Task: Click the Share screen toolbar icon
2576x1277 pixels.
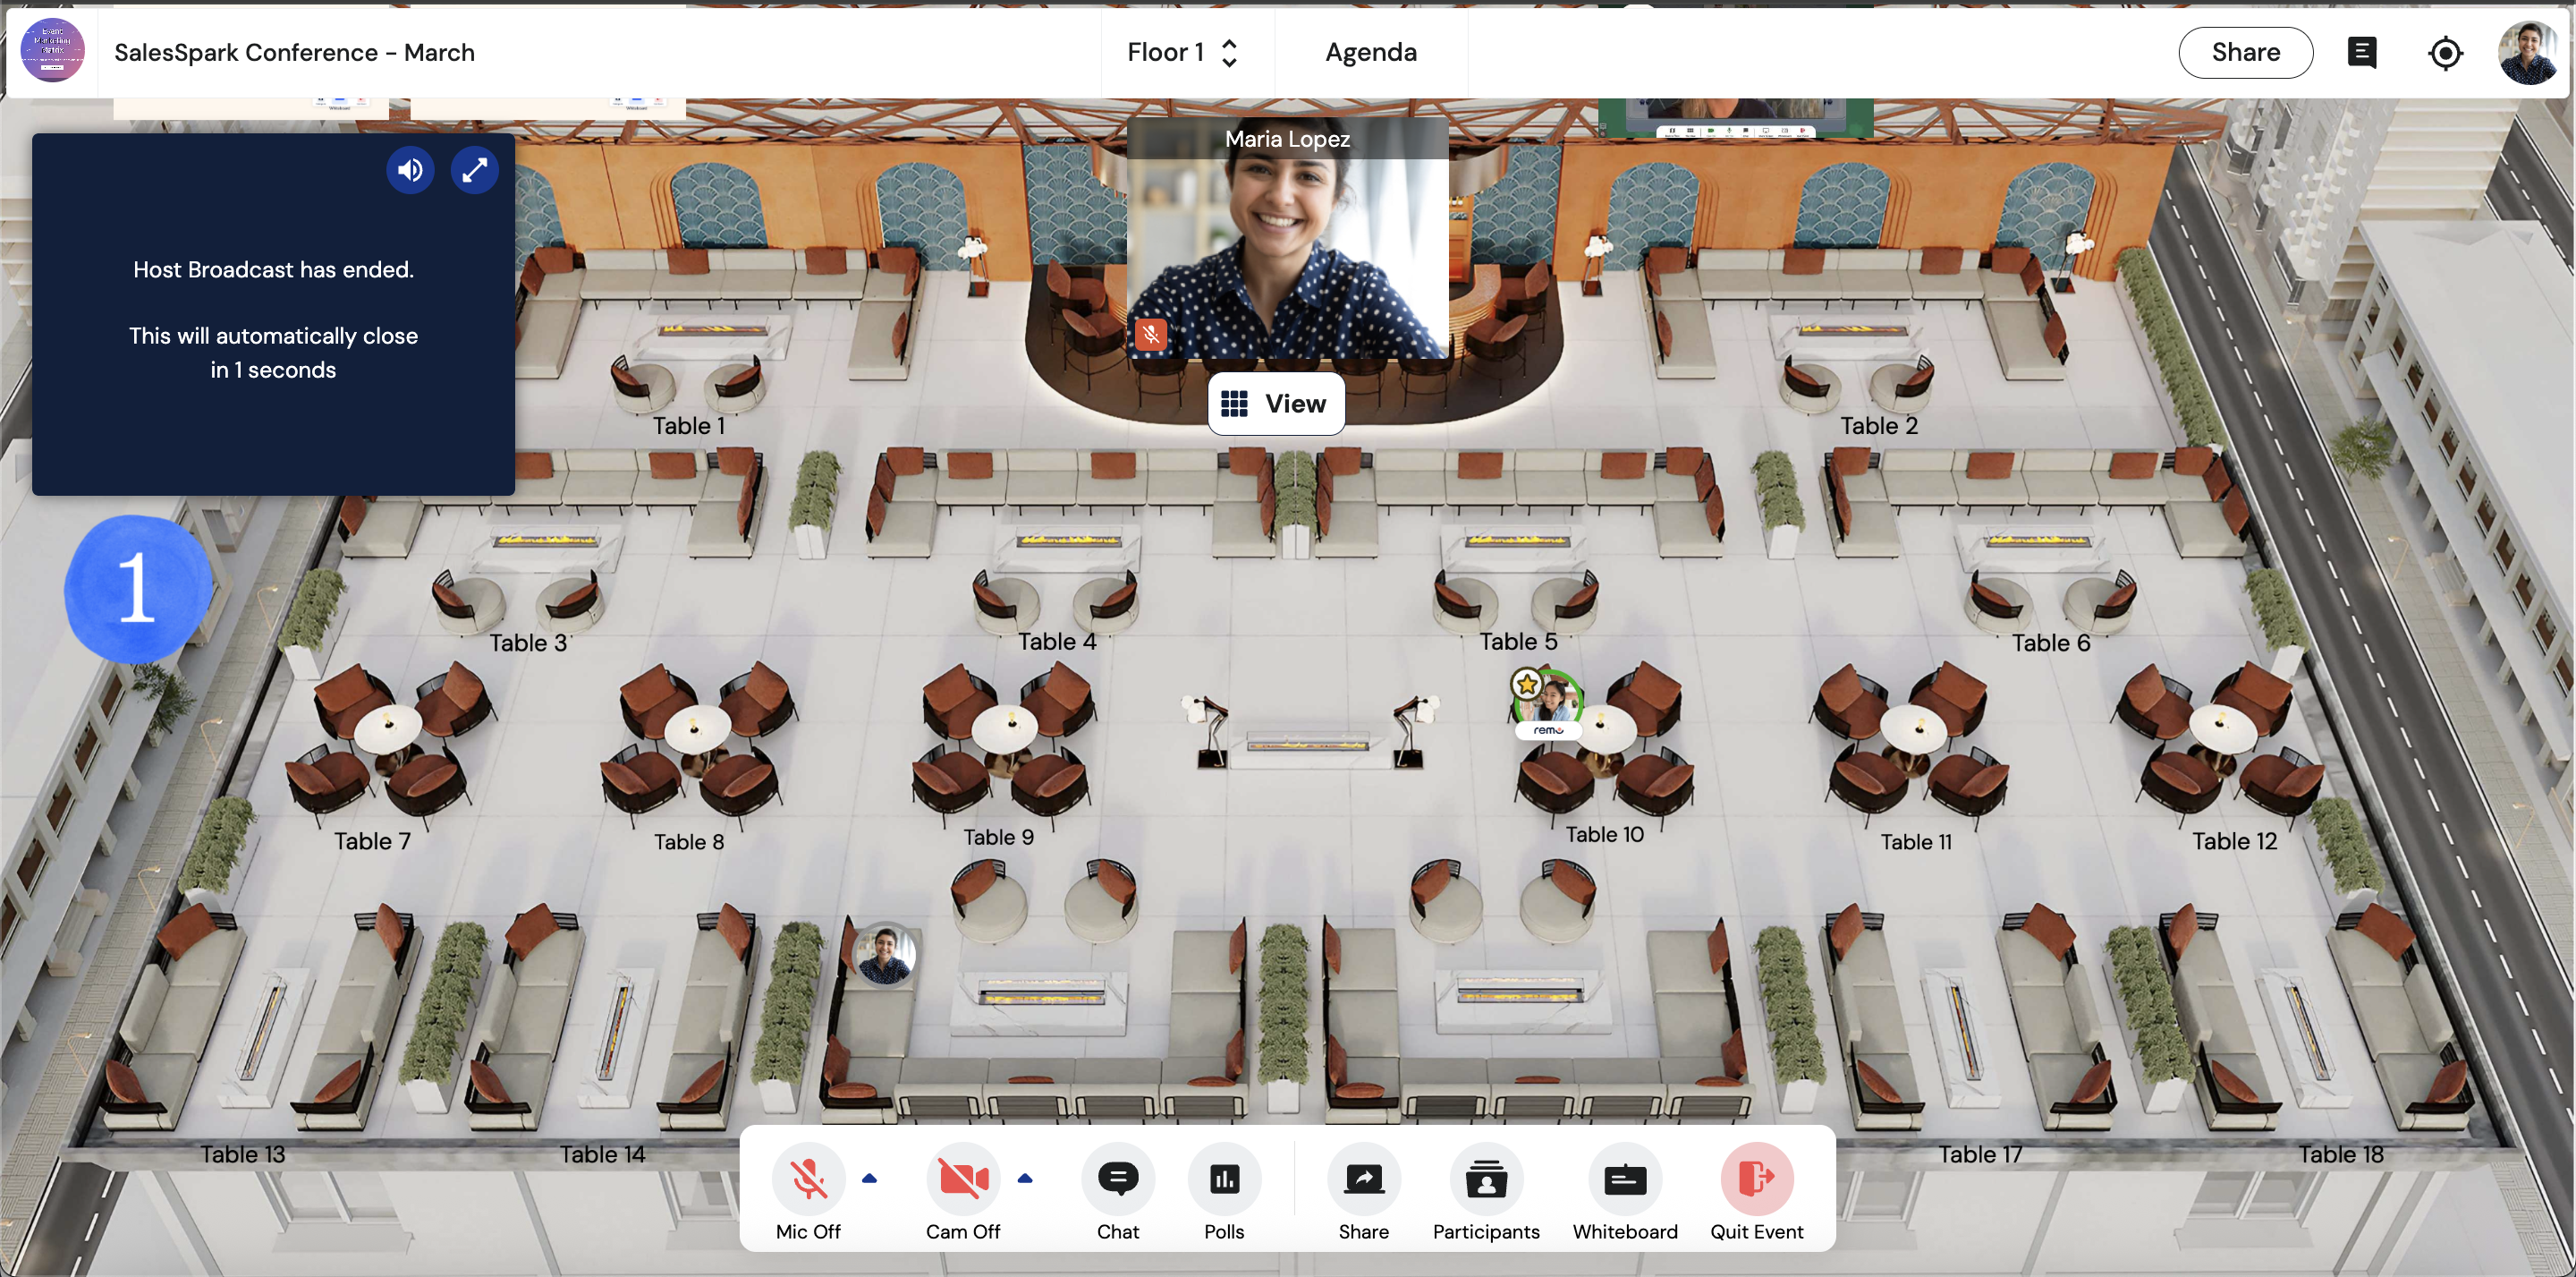Action: pyautogui.click(x=1363, y=1179)
